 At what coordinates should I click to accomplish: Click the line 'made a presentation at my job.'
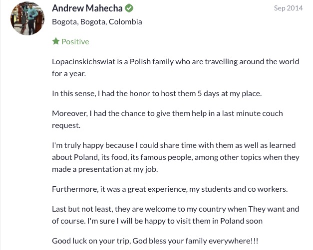point(105,169)
